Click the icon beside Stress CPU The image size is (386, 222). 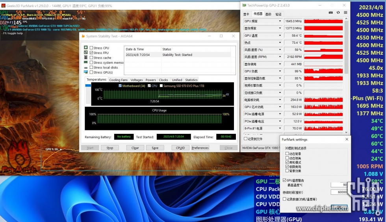[86, 48]
